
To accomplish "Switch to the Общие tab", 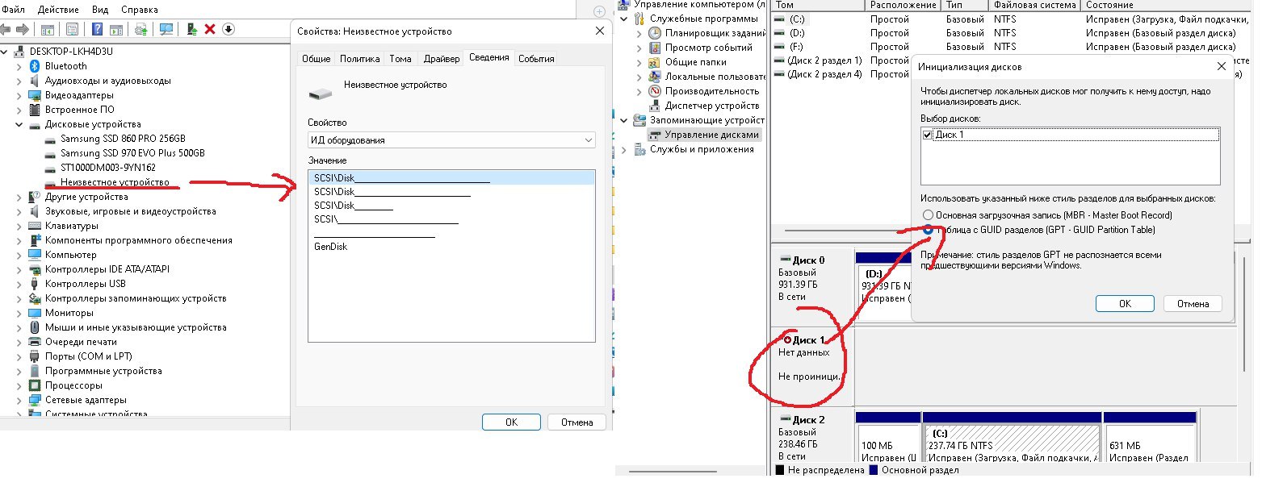I will click(x=316, y=59).
